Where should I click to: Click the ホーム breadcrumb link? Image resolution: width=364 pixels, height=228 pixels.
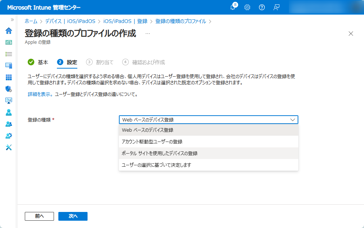click(31, 21)
